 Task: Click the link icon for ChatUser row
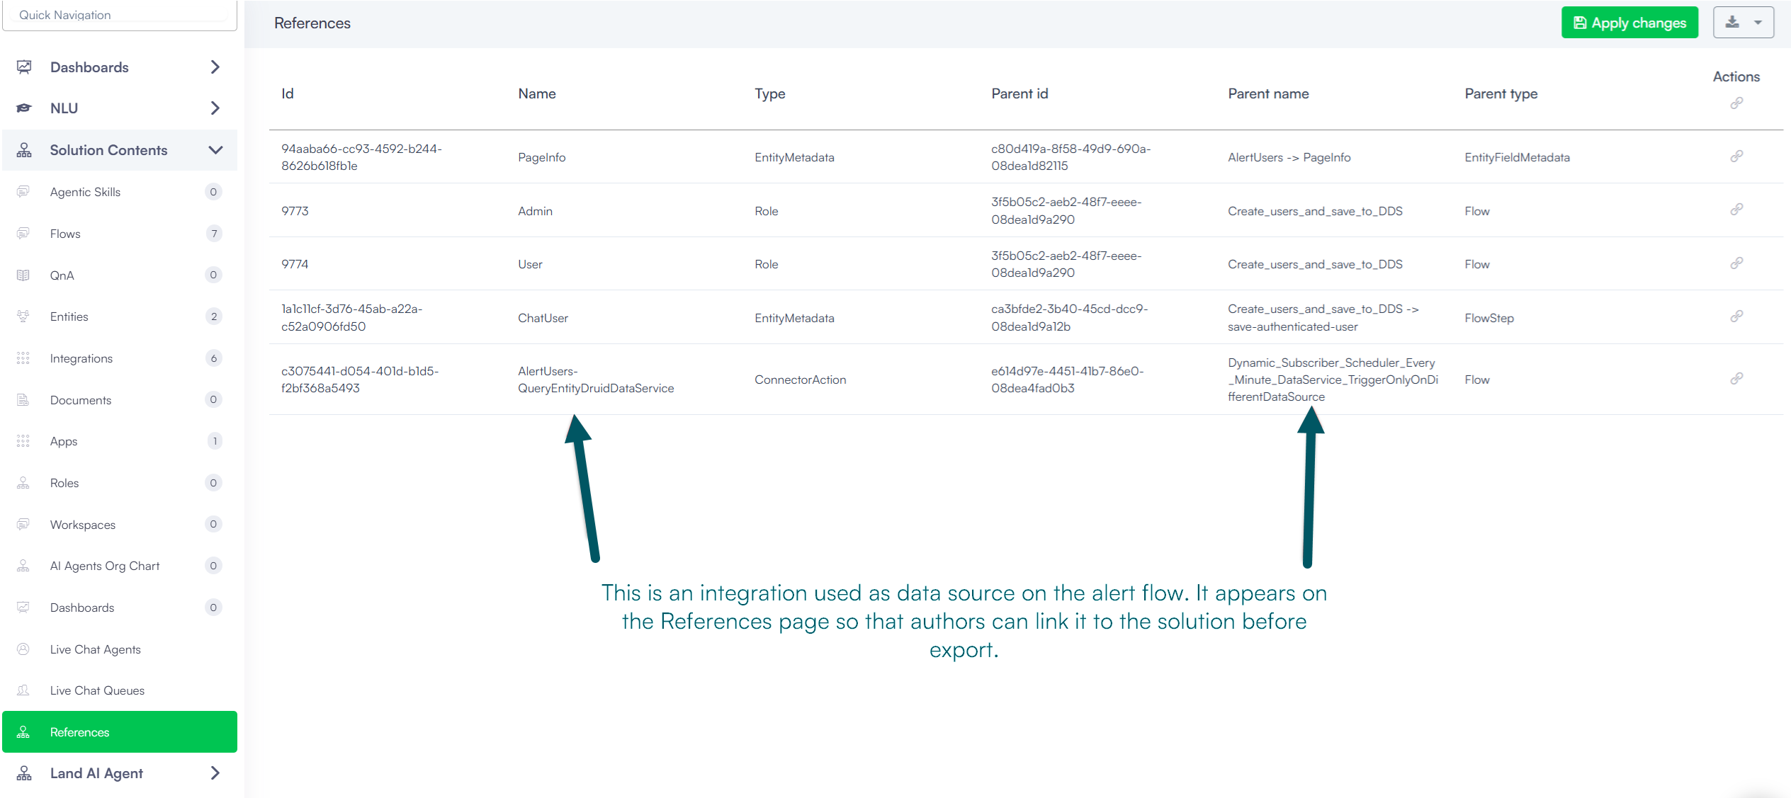1736,317
